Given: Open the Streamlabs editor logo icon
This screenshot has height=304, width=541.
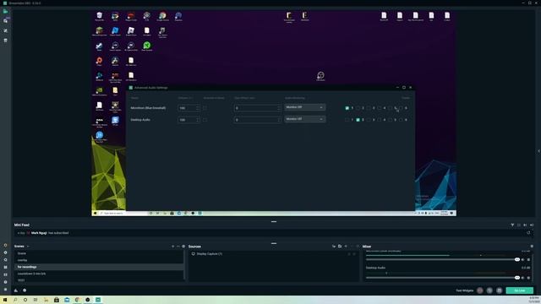Looking at the screenshot, I should pyautogui.click(x=5, y=11).
